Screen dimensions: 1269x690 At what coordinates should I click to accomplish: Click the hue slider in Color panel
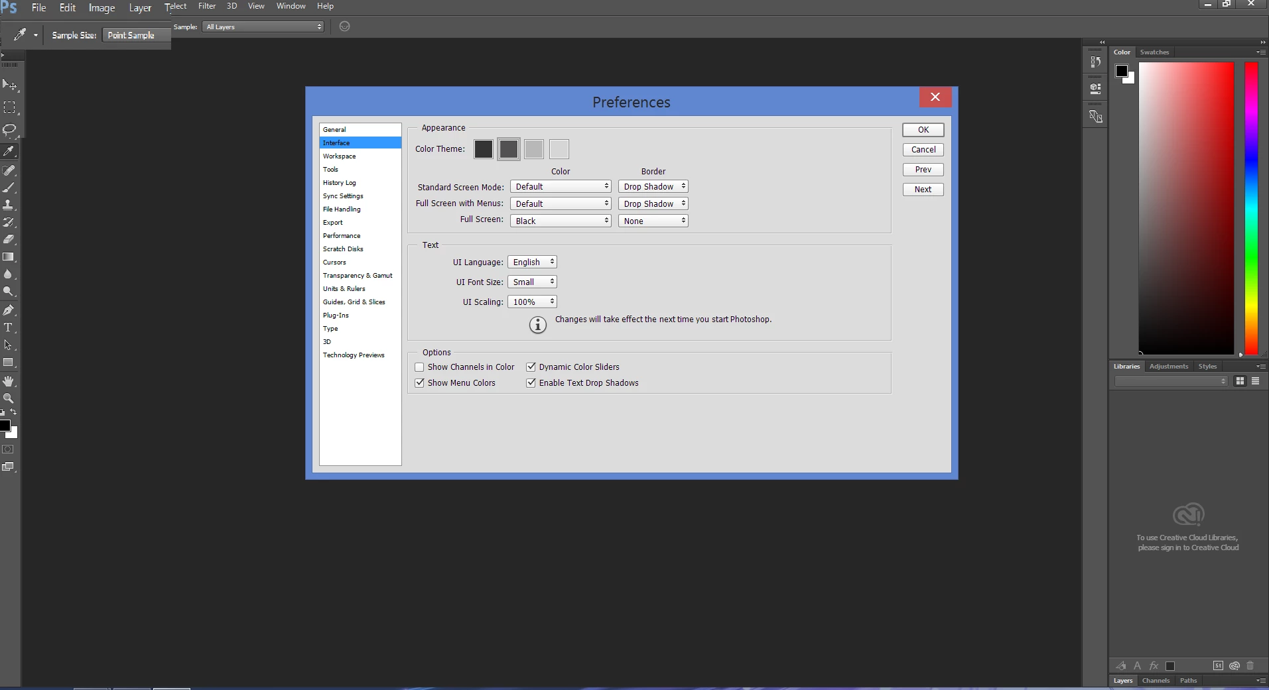(x=1251, y=209)
